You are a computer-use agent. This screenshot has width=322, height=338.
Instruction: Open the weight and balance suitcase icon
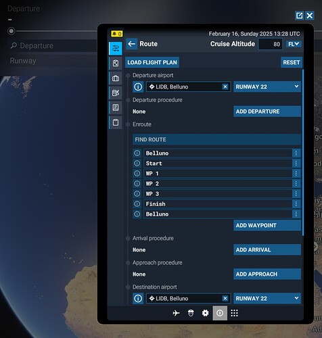[116, 78]
